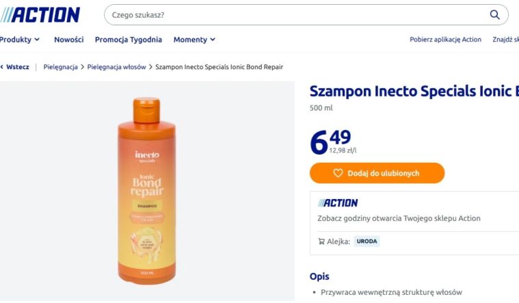Click the Szampon Inecto breadcrumb item
Viewport: 519px width, 303px height.
219,67
